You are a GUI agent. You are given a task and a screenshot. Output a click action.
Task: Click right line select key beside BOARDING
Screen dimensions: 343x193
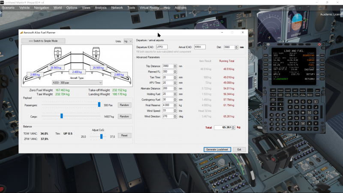[x=322, y=55]
